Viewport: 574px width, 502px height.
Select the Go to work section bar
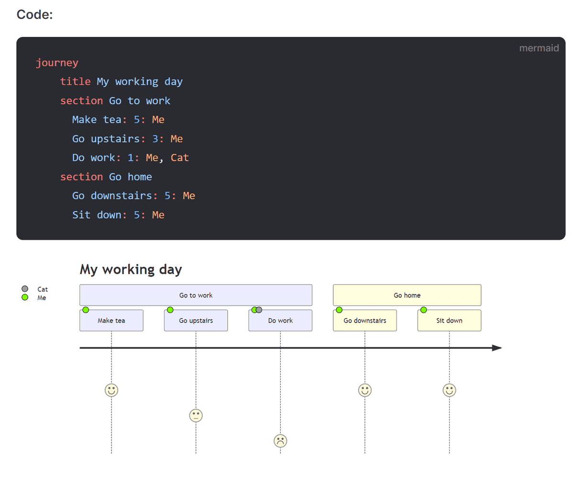click(196, 295)
